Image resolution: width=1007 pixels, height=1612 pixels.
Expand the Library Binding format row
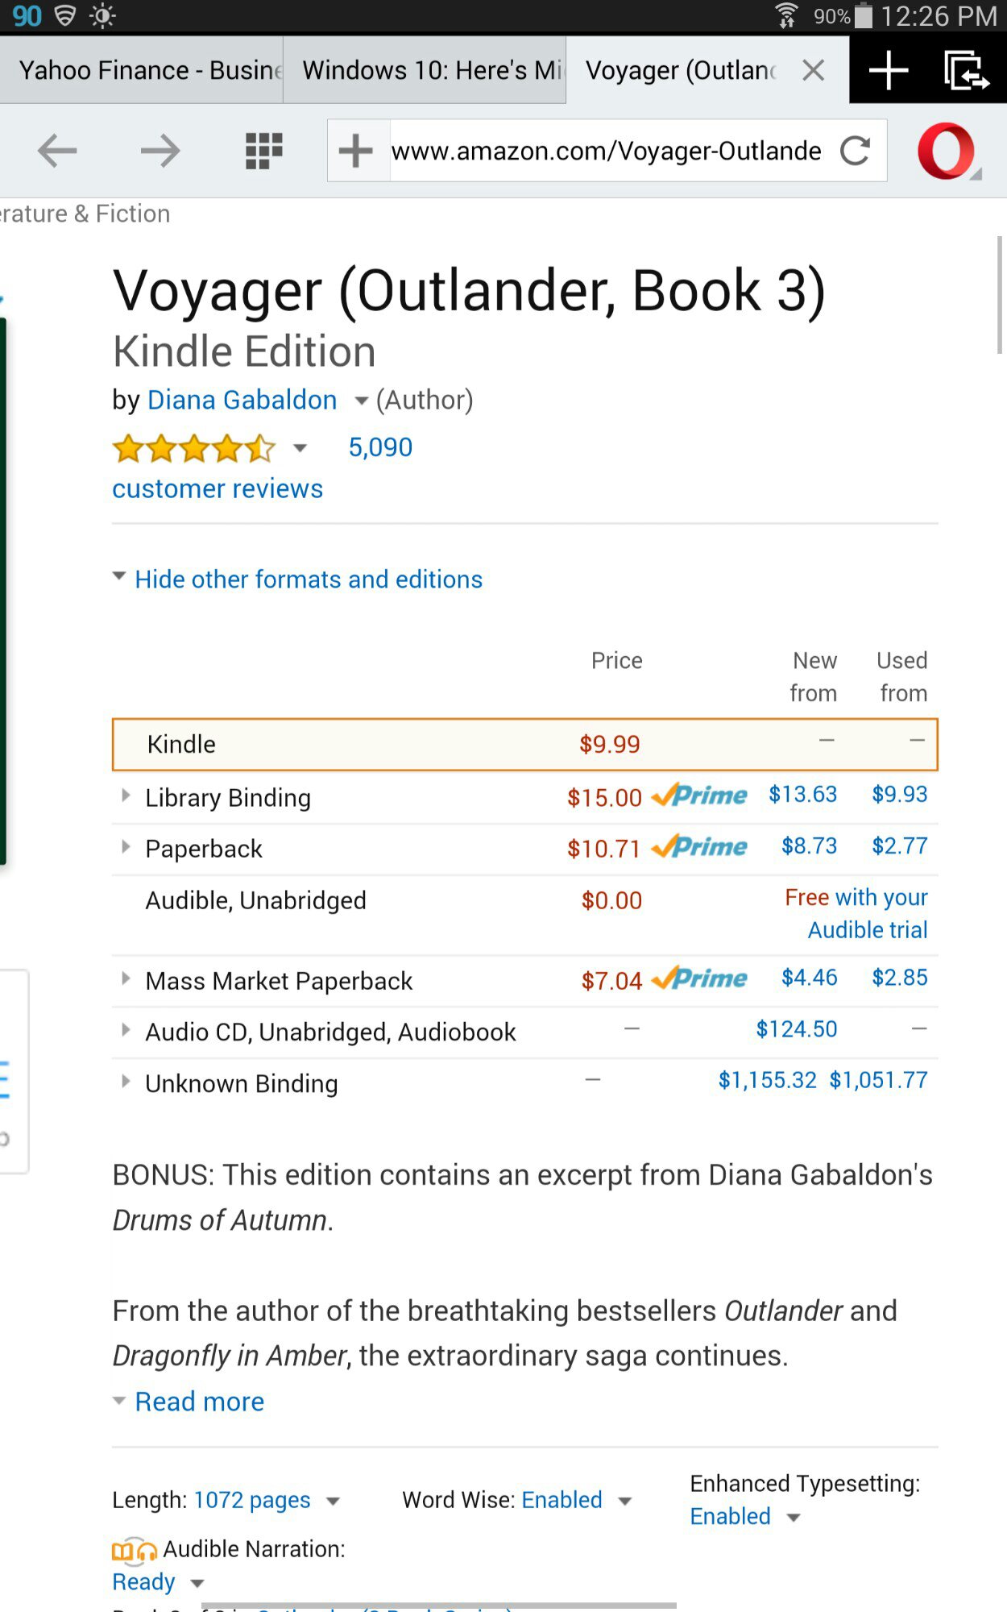click(126, 796)
